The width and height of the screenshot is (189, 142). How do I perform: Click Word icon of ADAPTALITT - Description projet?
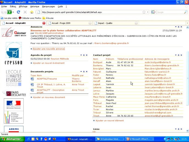[x=32, y=90]
